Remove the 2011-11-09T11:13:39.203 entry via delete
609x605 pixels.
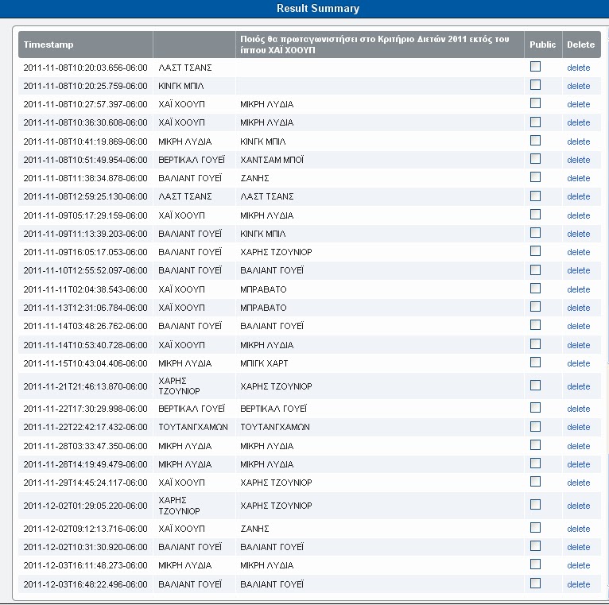pyautogui.click(x=578, y=235)
